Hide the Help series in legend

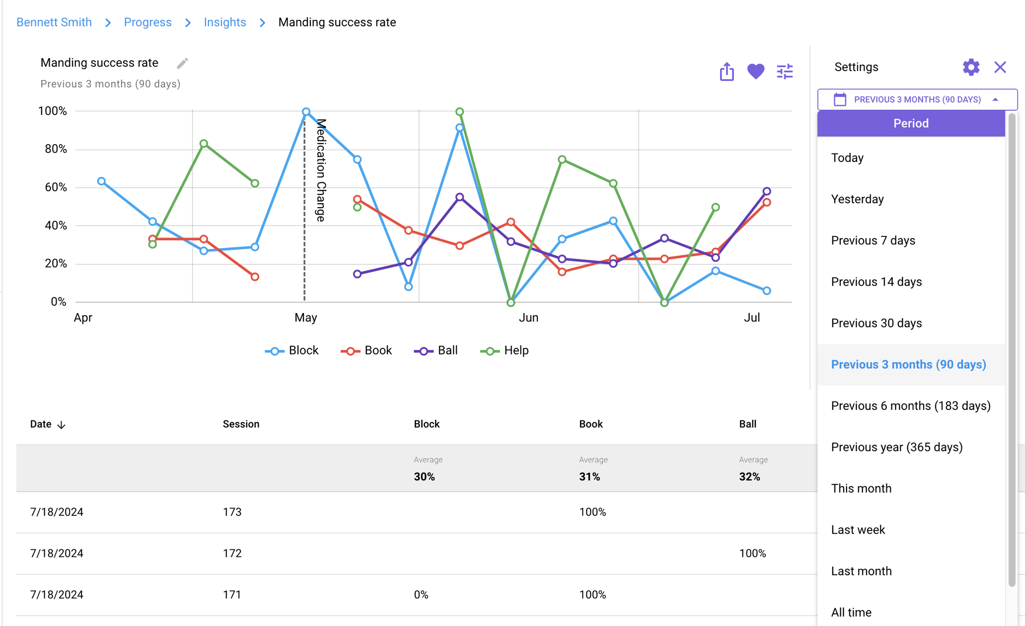click(505, 351)
